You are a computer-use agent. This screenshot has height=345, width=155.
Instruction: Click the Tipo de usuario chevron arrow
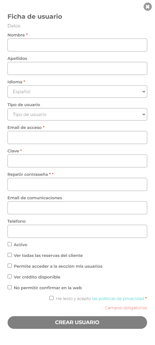point(144,114)
